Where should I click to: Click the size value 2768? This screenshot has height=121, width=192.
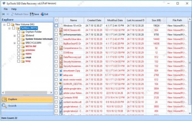[156, 75]
